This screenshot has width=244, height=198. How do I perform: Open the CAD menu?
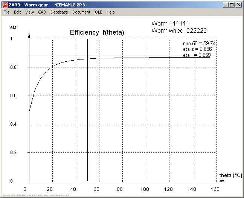[42, 12]
